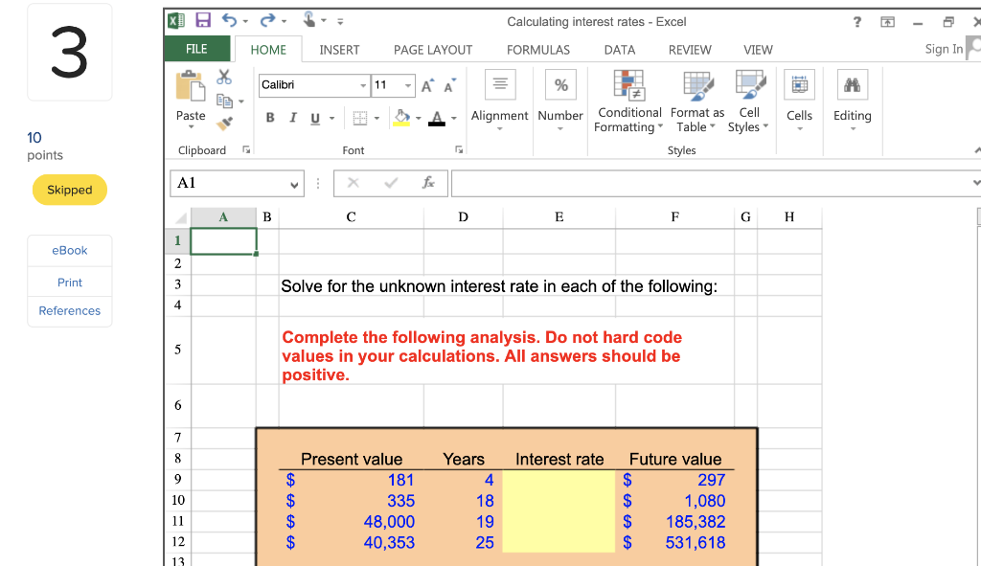Redo the last action
Viewport: 981px width, 566px height.
(x=268, y=21)
